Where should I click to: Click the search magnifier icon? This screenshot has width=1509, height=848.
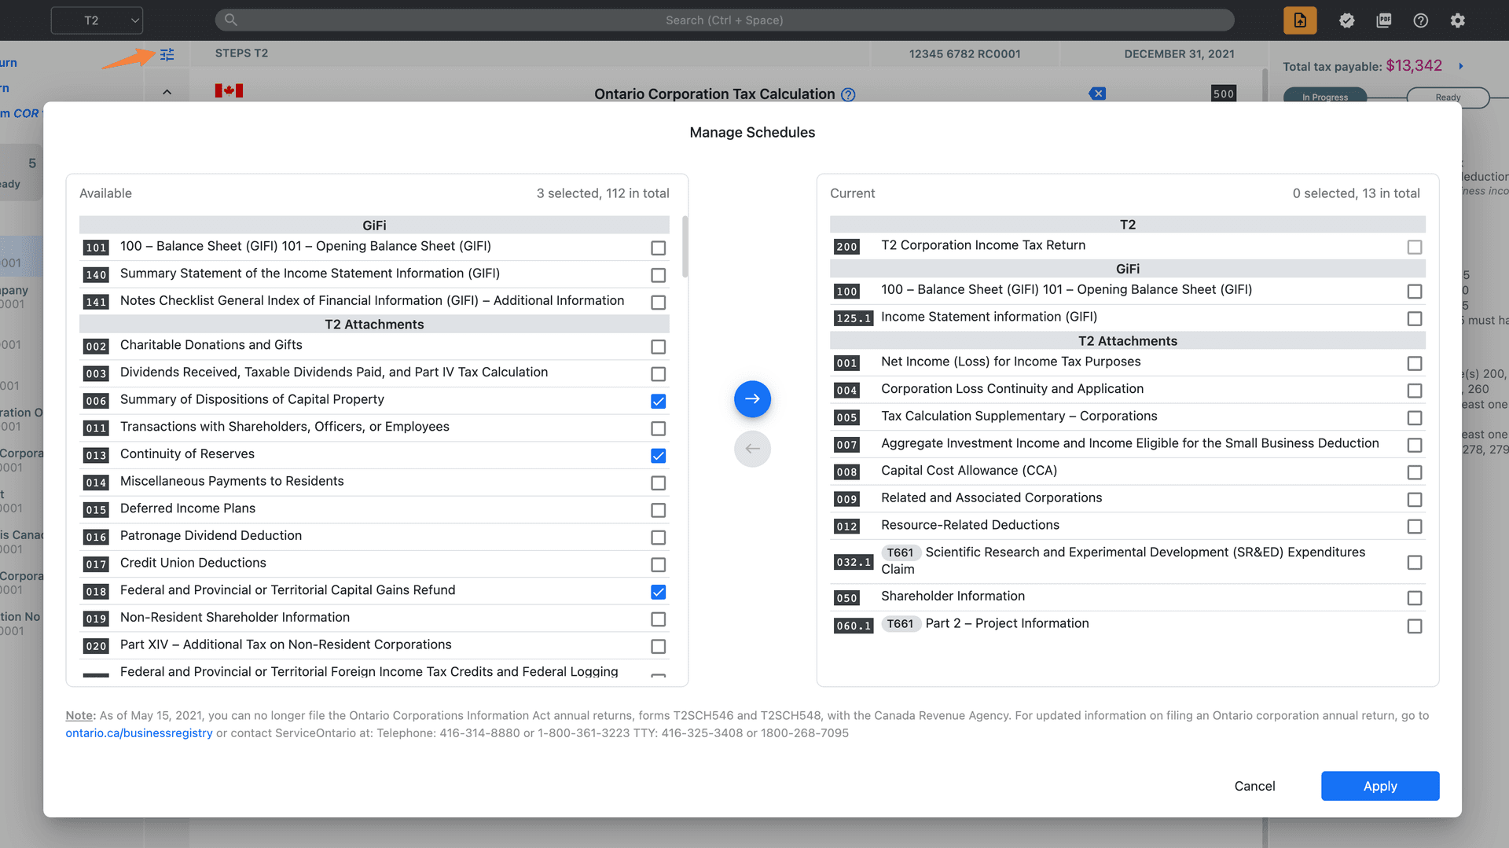point(230,20)
